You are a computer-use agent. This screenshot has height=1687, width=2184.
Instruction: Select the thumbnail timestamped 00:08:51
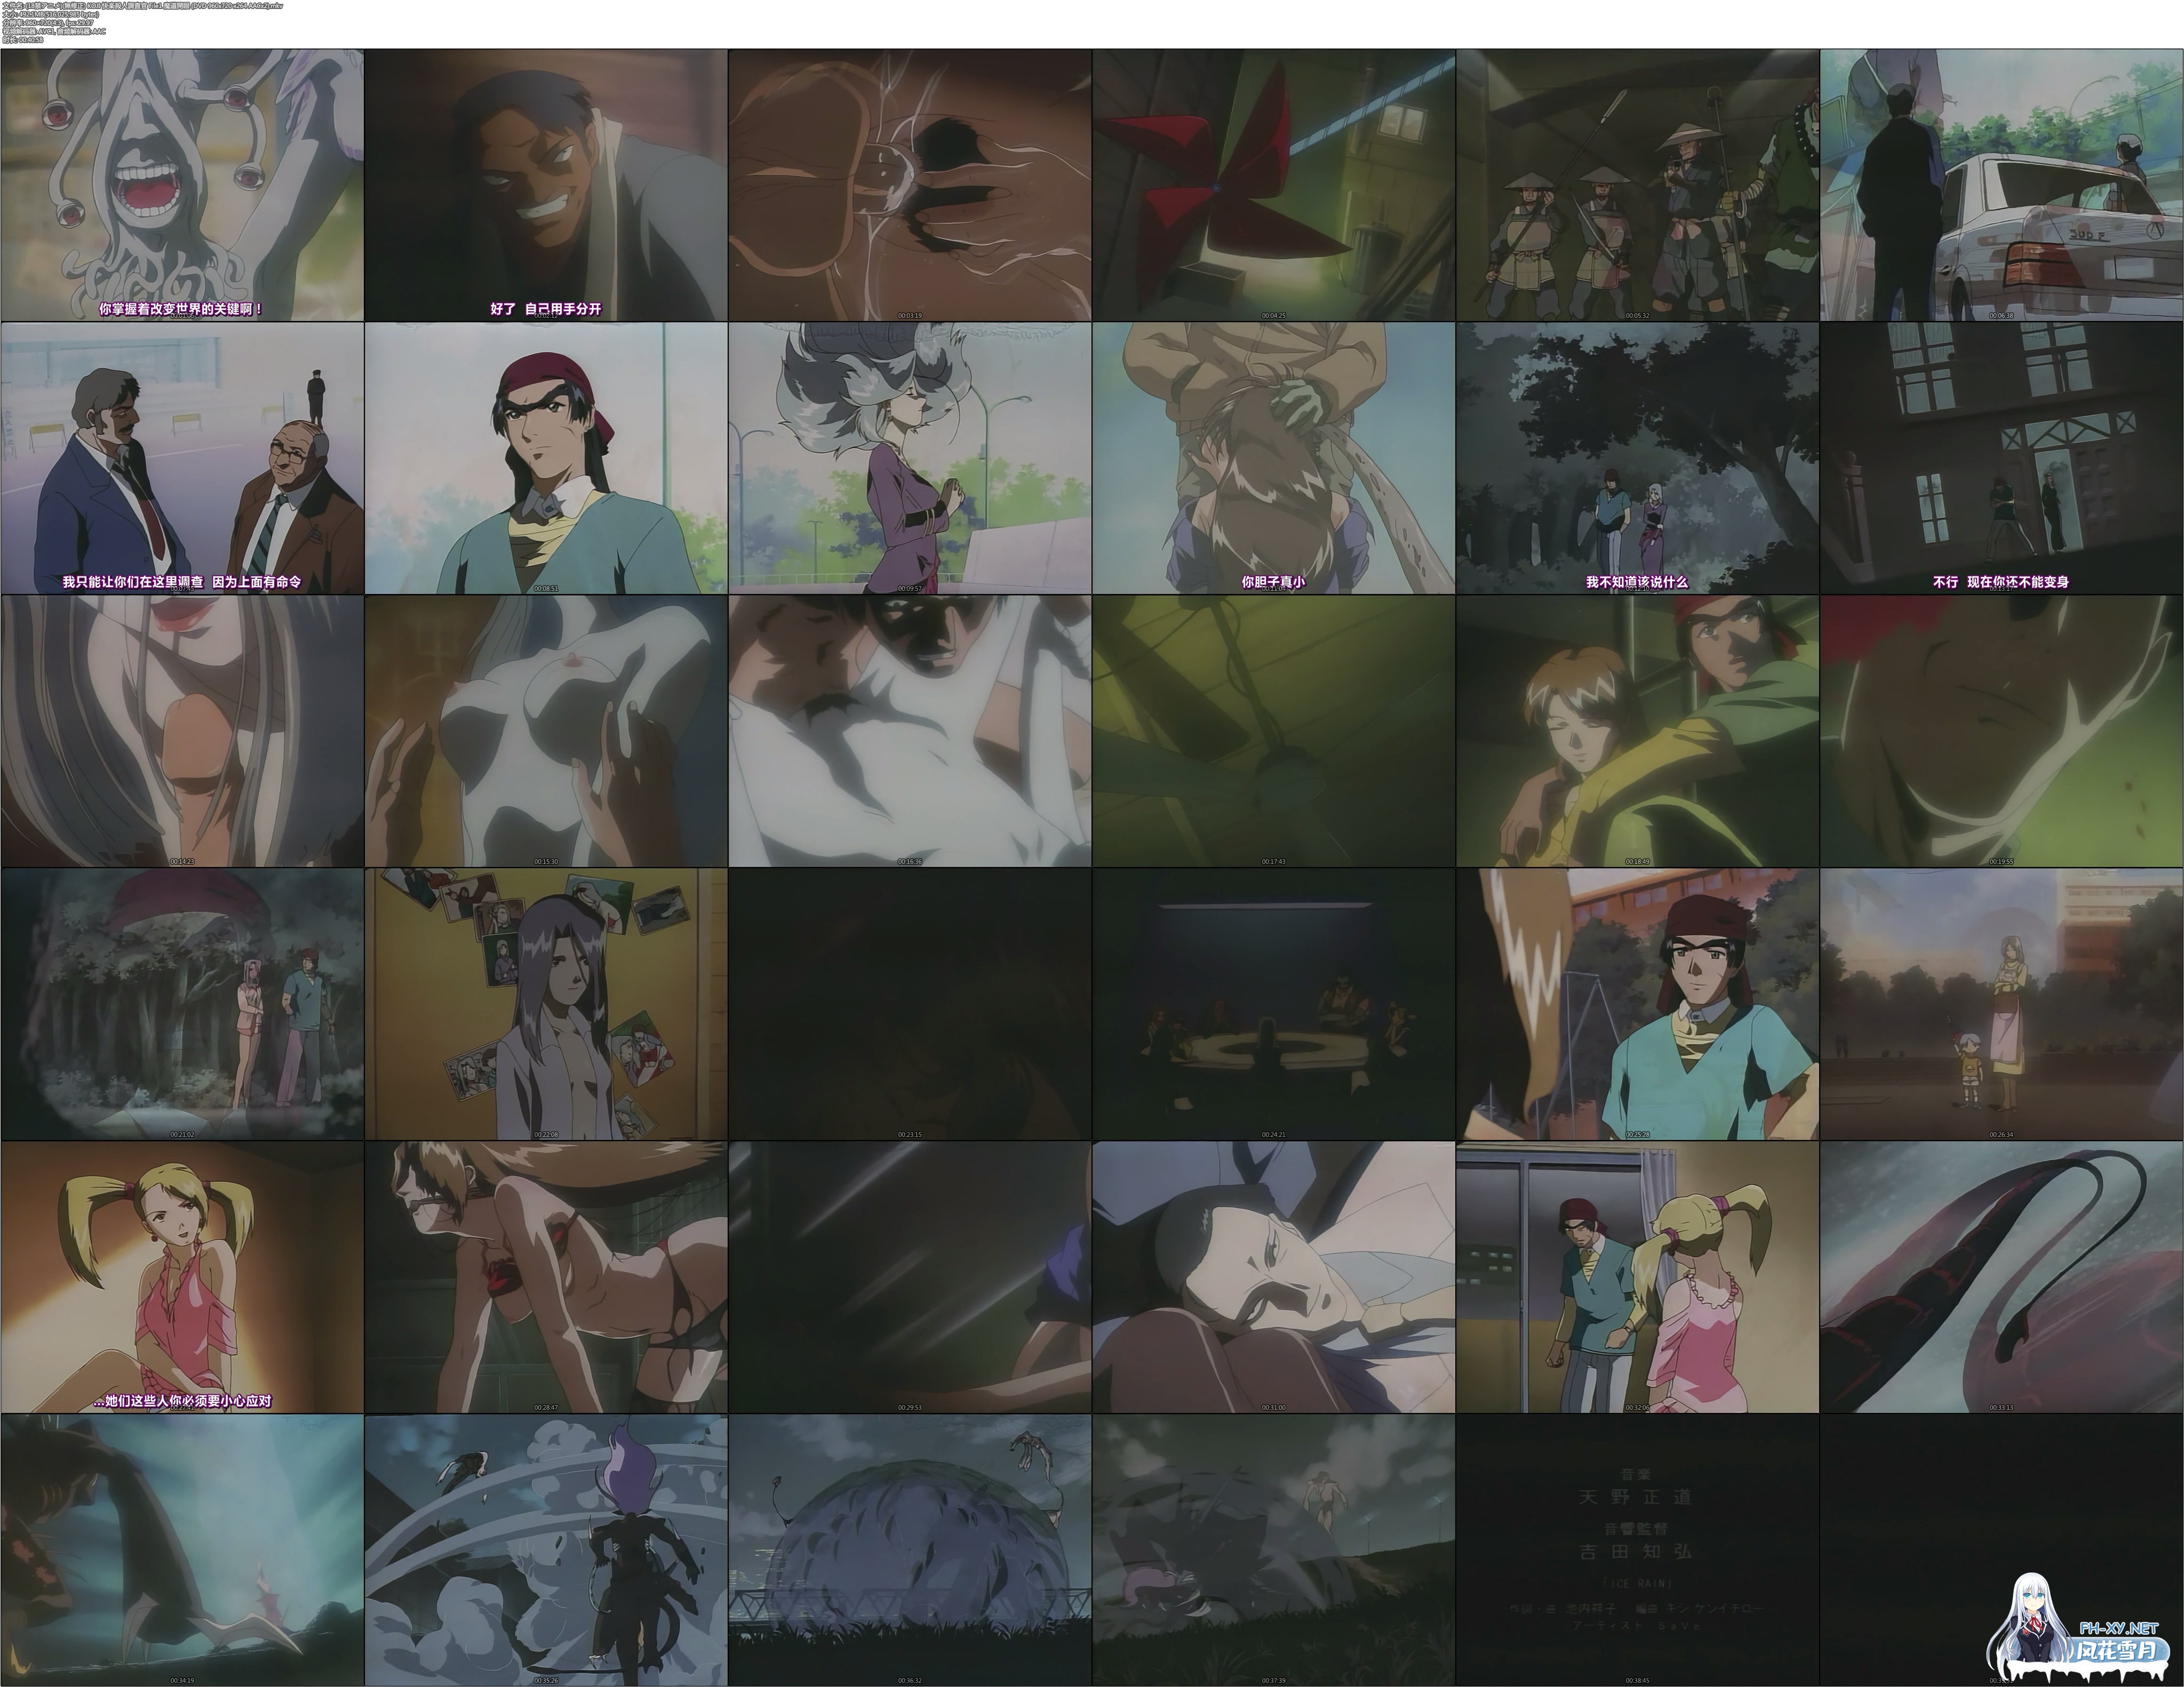coord(546,457)
